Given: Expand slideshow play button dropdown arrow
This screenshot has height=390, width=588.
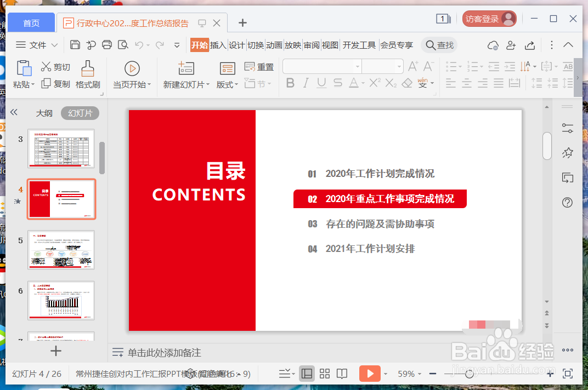Looking at the screenshot, I should click(x=386, y=374).
